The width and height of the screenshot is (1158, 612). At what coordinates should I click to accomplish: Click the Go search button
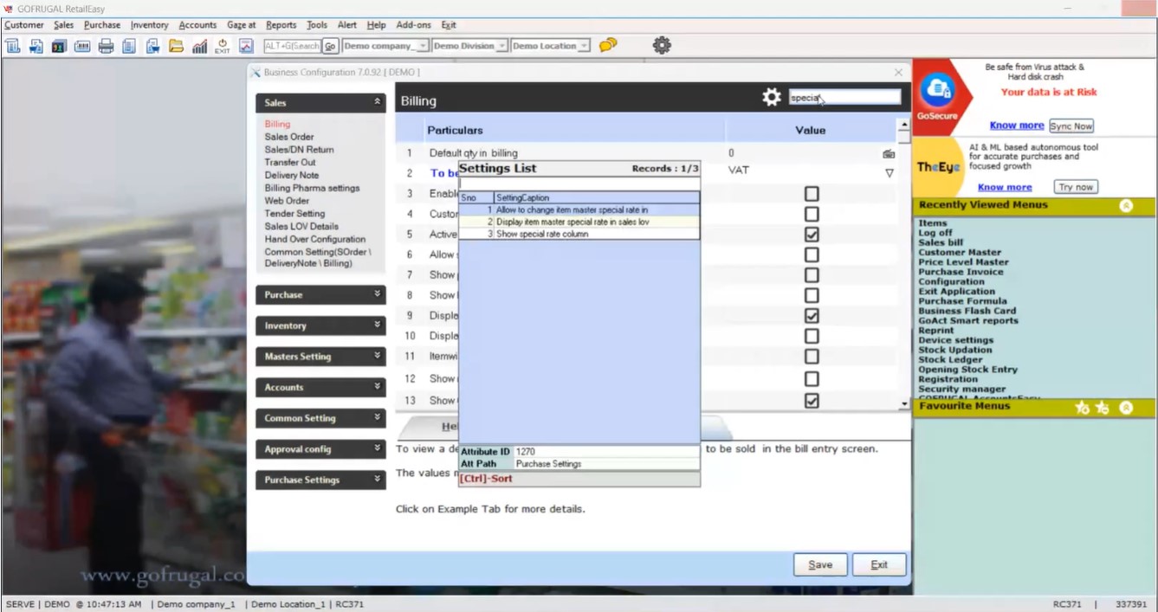tap(330, 46)
